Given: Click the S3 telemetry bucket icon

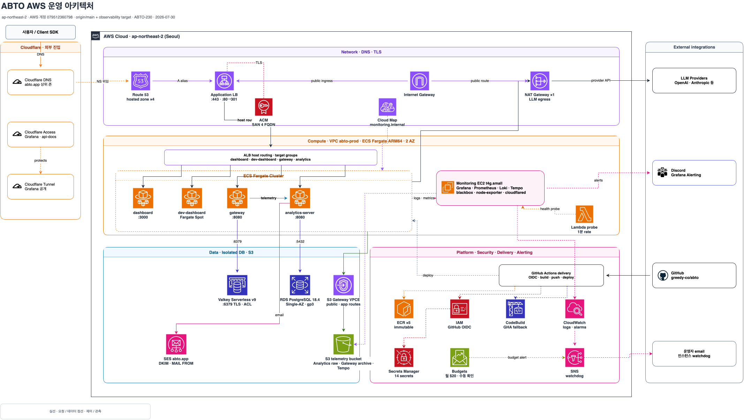Looking at the screenshot, I should (343, 344).
